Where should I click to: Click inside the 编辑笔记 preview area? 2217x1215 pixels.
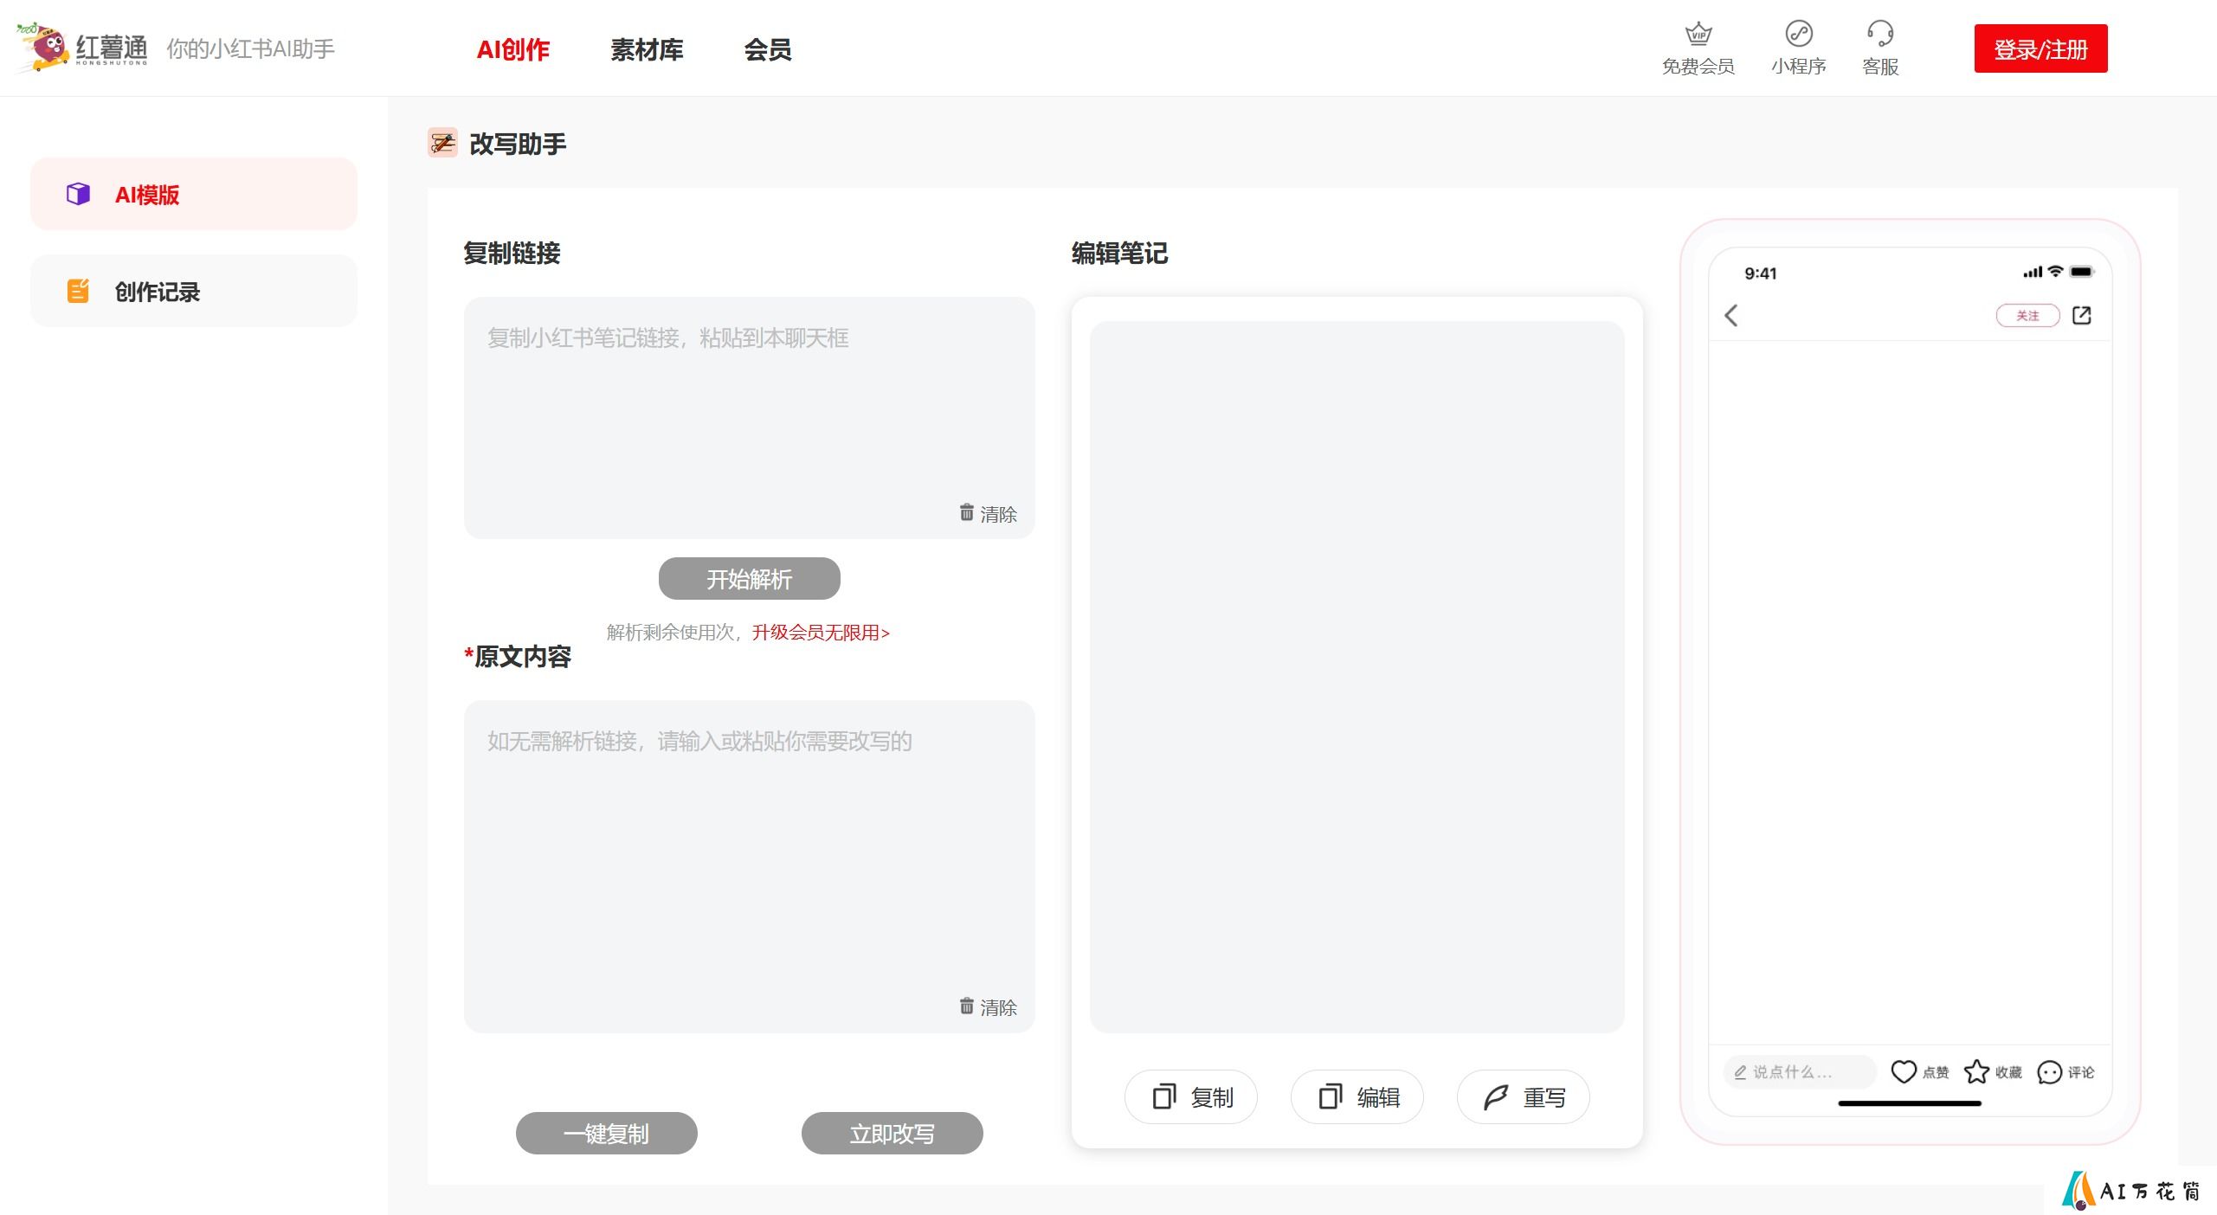click(x=1357, y=677)
